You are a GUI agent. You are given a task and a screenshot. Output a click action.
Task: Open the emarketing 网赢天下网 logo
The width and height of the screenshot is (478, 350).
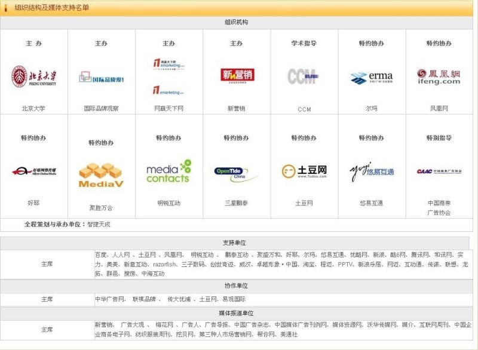[168, 76]
